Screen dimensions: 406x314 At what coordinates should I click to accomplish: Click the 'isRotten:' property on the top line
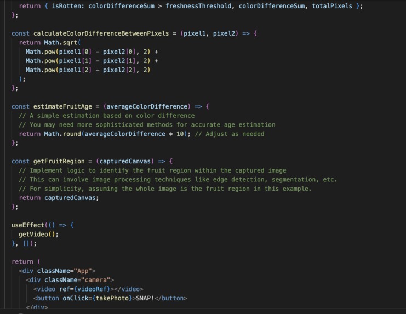tap(68, 6)
